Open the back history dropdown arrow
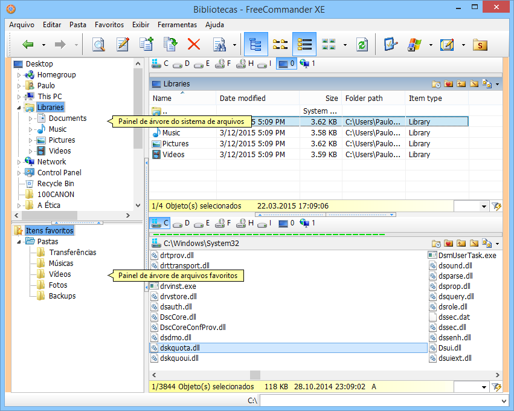Image resolution: width=514 pixels, height=411 pixels. pyautogui.click(x=43, y=45)
